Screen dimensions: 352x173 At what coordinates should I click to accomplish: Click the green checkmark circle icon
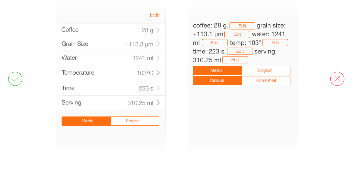click(15, 79)
